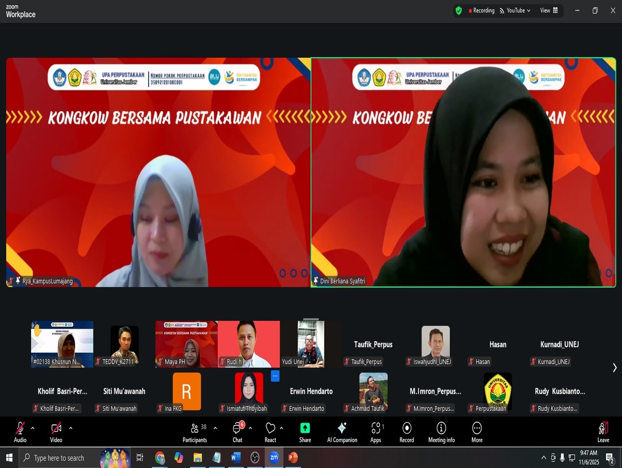Click the Leave meeting button
This screenshot has width=622, height=468.
(x=603, y=432)
